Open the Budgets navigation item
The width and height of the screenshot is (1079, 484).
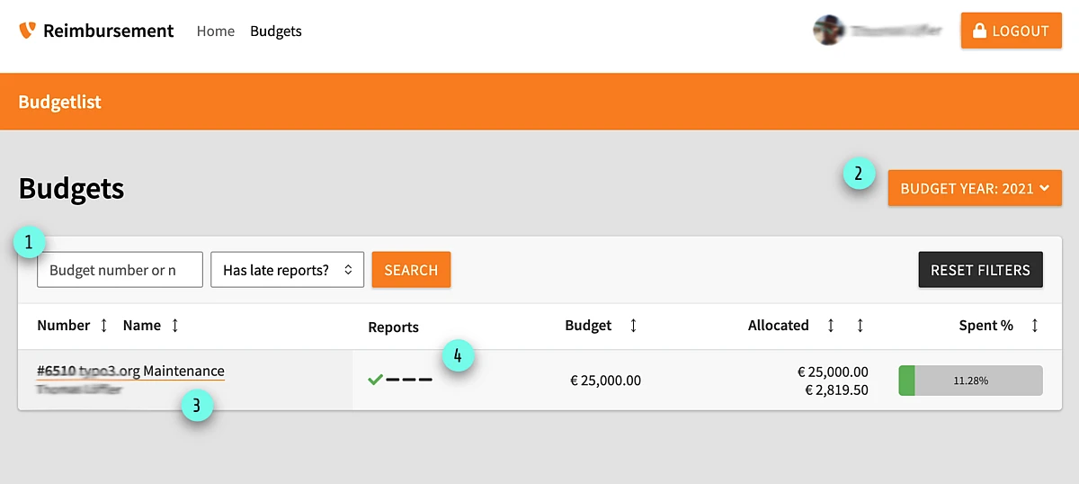(276, 31)
